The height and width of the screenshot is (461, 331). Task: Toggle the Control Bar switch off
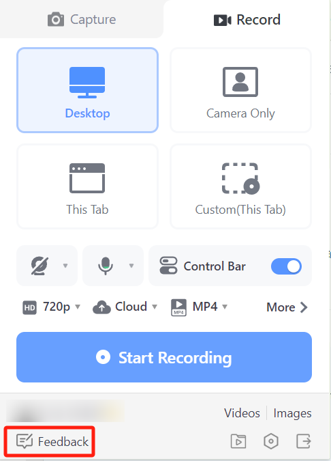click(x=286, y=266)
